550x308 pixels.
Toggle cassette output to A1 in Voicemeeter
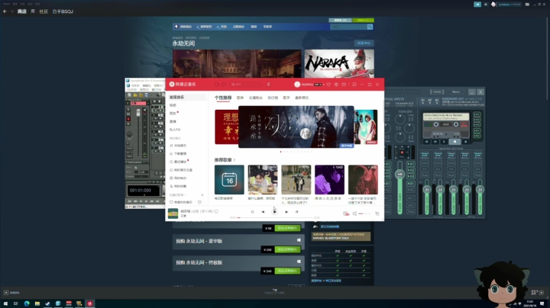click(x=477, y=114)
